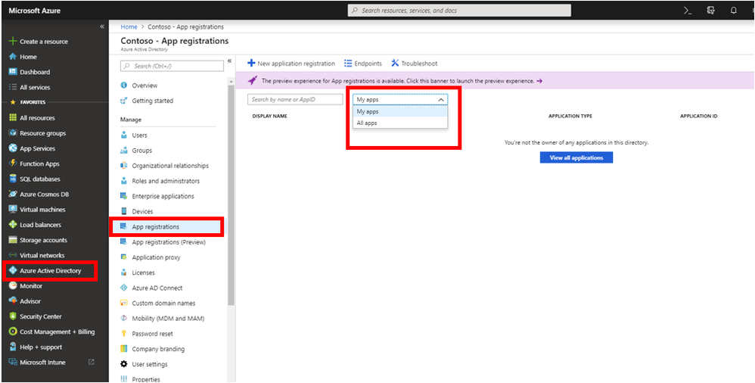Click New application registration button
This screenshot has height=383, width=755.
tap(291, 64)
